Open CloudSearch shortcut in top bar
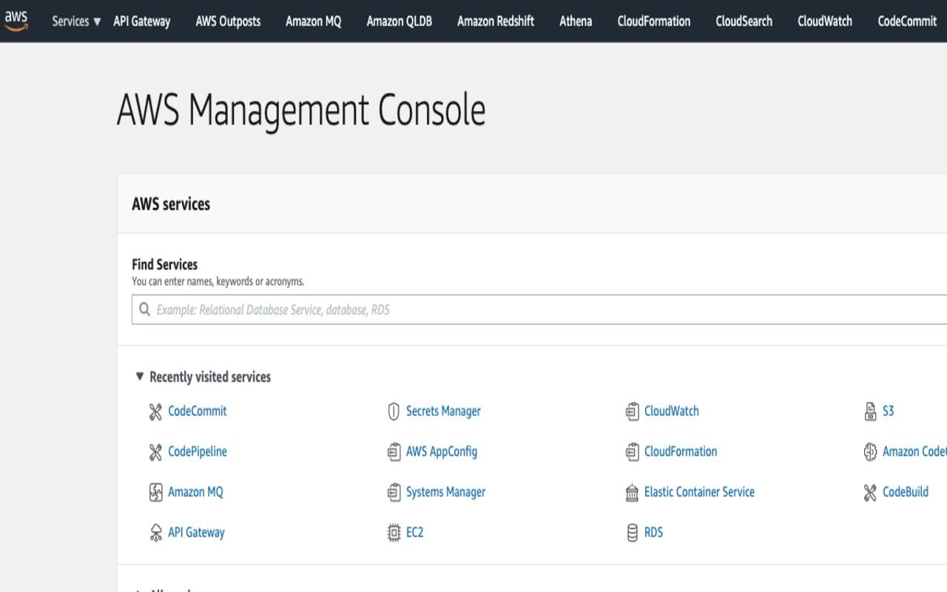Screen dimensions: 947x592 coord(744,21)
